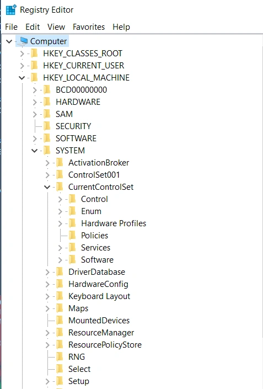Expand the Setup key arrow
The height and width of the screenshot is (389, 263).
(x=47, y=382)
